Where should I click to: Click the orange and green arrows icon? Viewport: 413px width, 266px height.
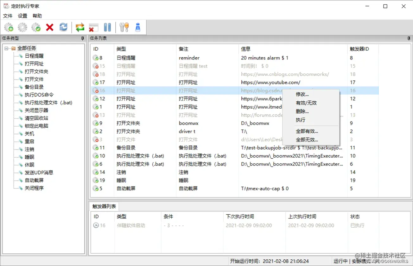point(80,27)
